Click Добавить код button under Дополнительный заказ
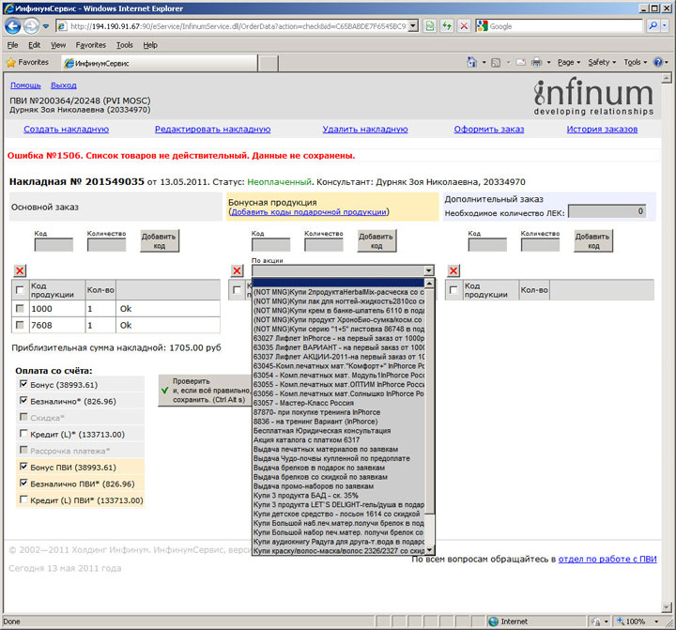676x630 pixels. point(592,241)
